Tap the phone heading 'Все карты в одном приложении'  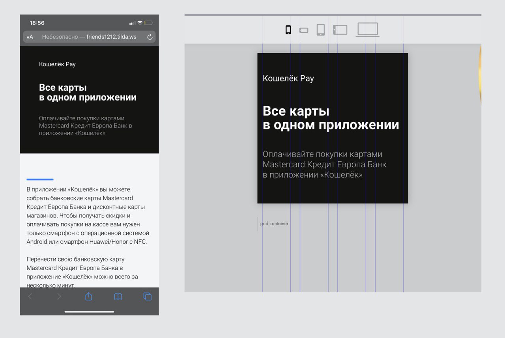[x=88, y=93]
